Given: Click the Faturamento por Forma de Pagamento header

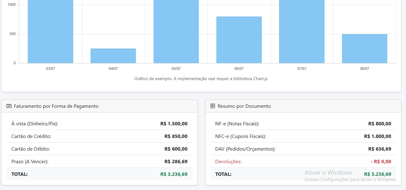Looking at the screenshot, I should 56,106.
